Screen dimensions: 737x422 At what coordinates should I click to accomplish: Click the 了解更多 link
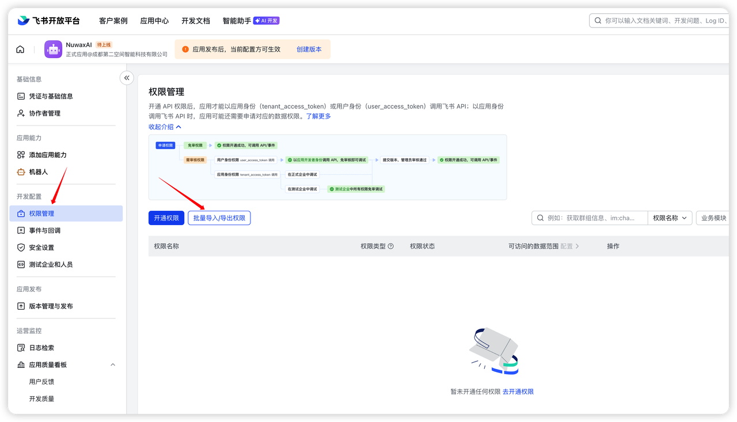[x=318, y=116]
